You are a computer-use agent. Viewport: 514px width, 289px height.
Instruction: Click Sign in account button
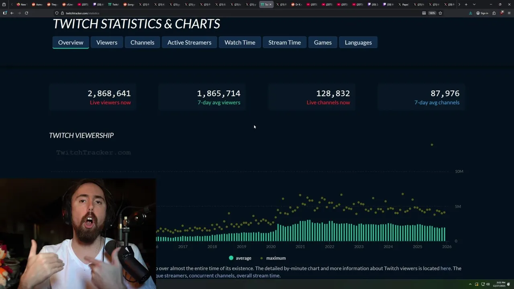tap(482, 13)
